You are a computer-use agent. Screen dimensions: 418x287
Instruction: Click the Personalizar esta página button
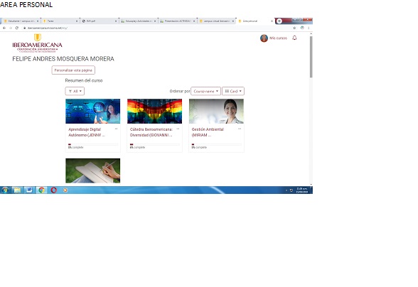click(73, 70)
